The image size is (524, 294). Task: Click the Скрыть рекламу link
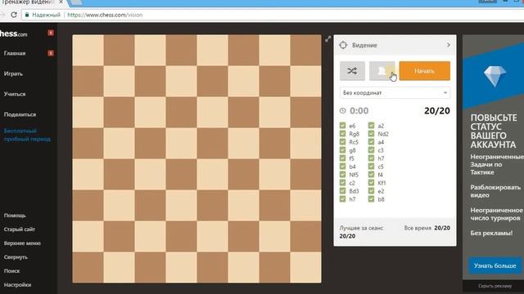[495, 286]
